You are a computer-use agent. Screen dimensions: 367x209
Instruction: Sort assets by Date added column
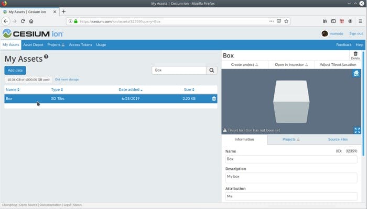click(130, 90)
